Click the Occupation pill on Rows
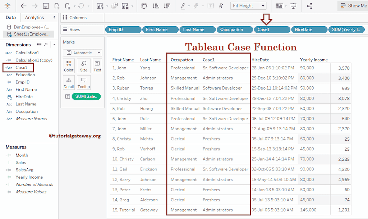The height and width of the screenshot is (219, 368). [x=235, y=29]
